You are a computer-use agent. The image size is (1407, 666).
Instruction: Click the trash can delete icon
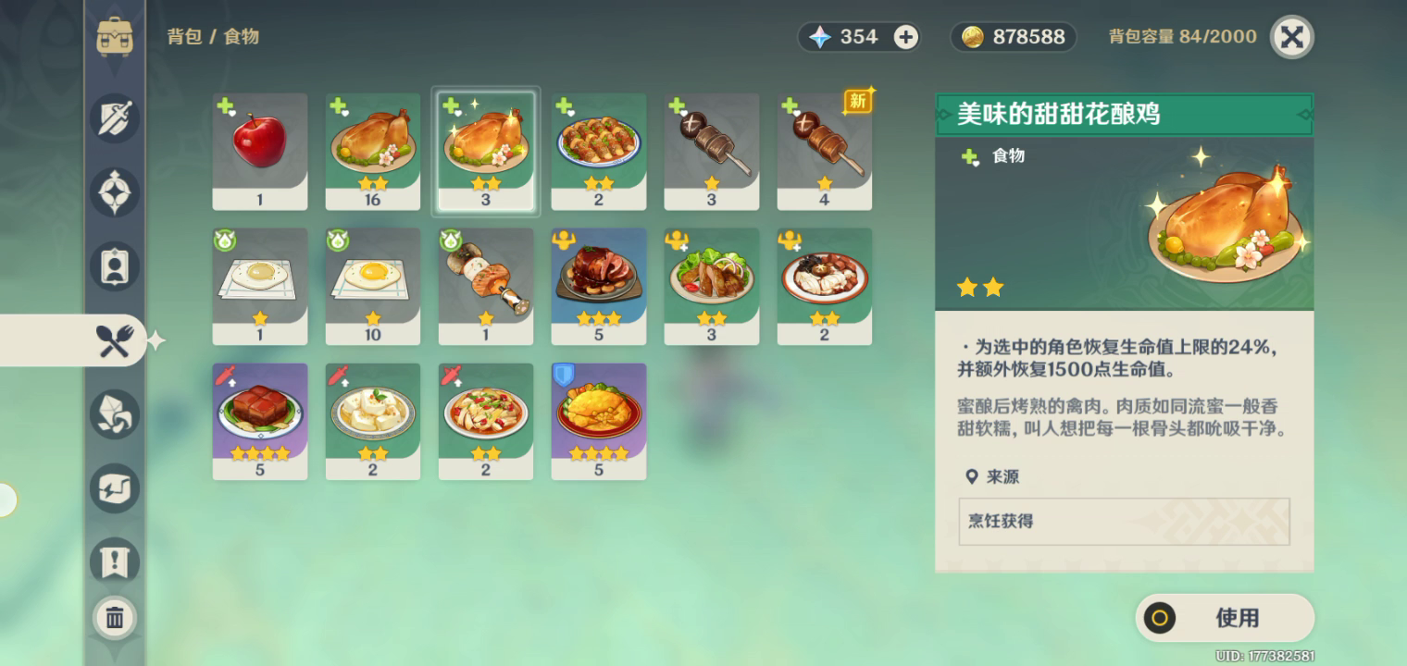point(115,618)
